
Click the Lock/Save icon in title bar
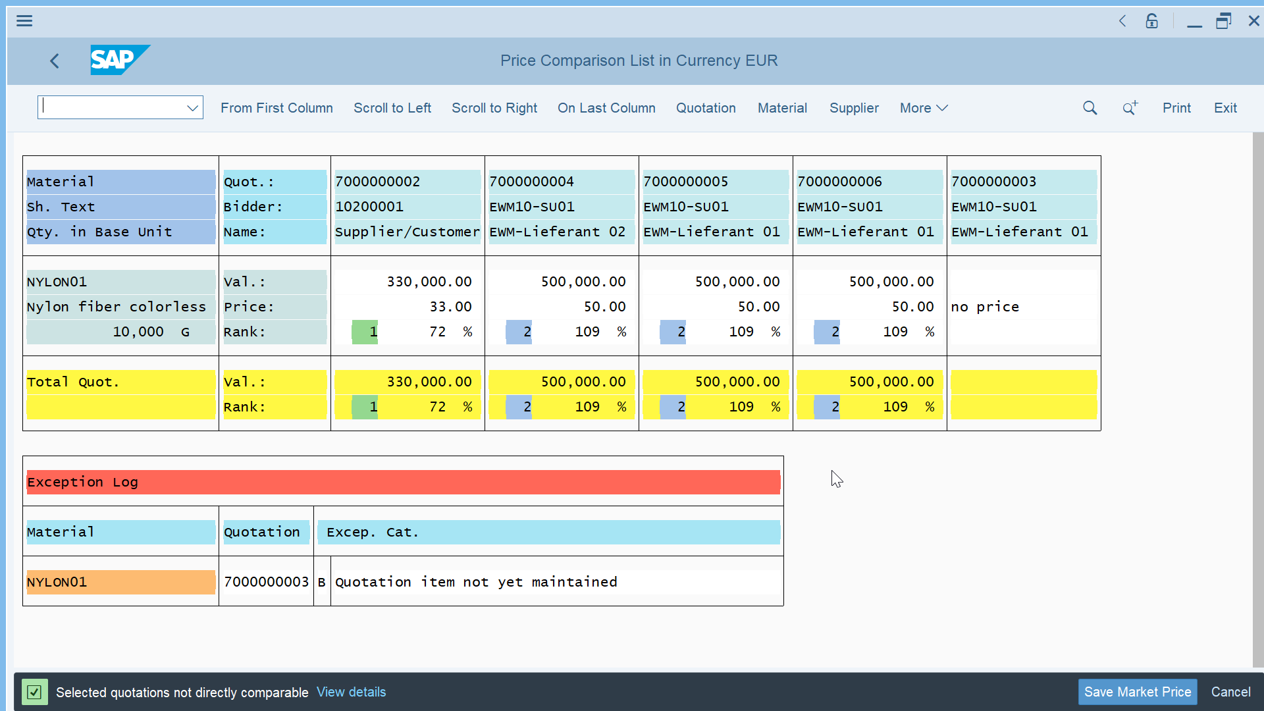1151,20
